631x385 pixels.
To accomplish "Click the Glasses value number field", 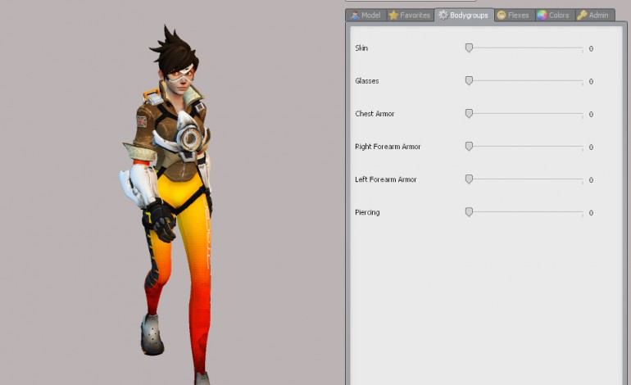I will 591,82.
